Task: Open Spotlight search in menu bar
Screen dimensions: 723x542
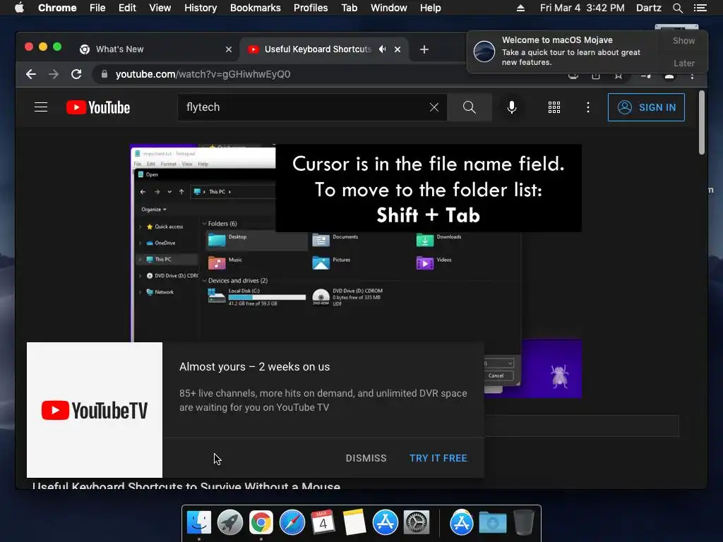Action: (x=678, y=8)
